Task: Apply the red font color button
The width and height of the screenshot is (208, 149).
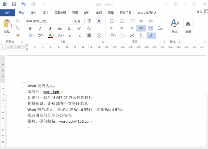Action: point(50,35)
